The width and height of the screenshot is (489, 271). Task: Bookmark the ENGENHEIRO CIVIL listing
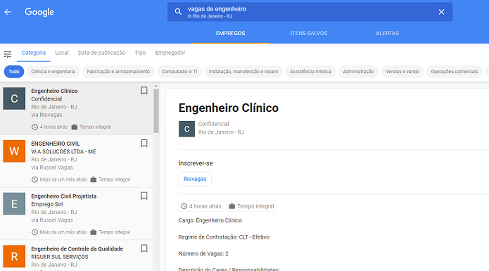coord(144,143)
